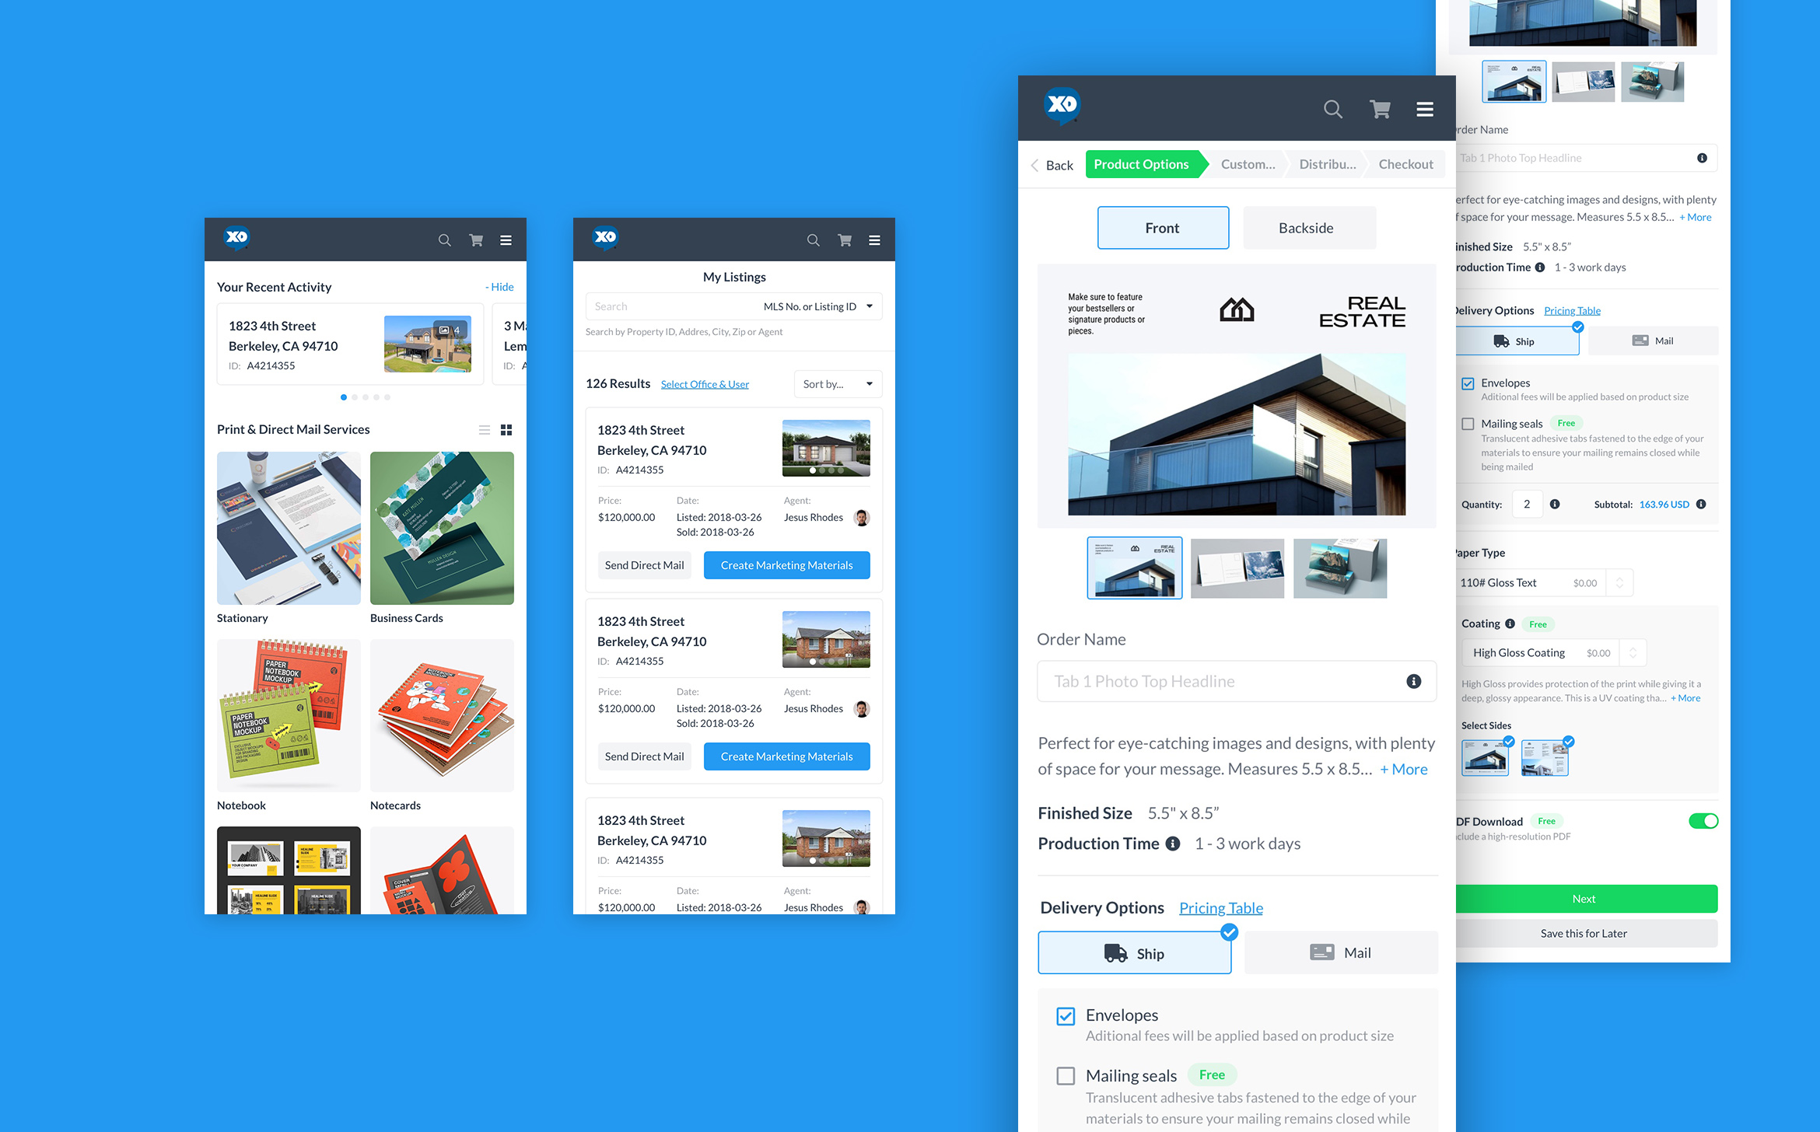The image size is (1820, 1132).
Task: Select the Checkout tab
Action: [x=1406, y=164]
